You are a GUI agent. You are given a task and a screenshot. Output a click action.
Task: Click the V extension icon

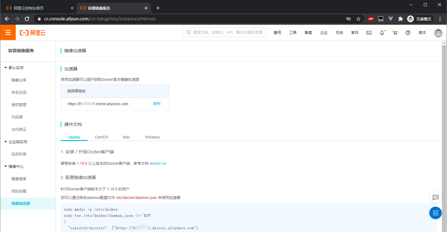click(x=391, y=19)
